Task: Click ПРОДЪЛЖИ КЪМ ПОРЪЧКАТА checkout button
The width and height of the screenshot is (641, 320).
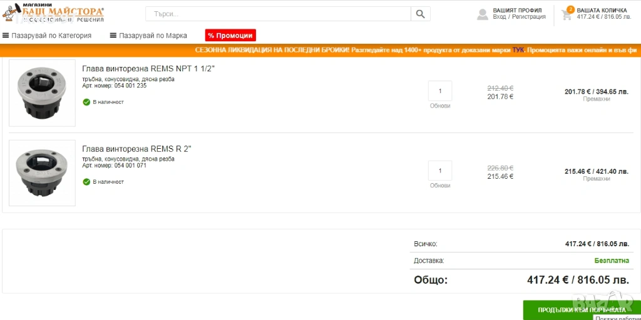Action: 582,310
